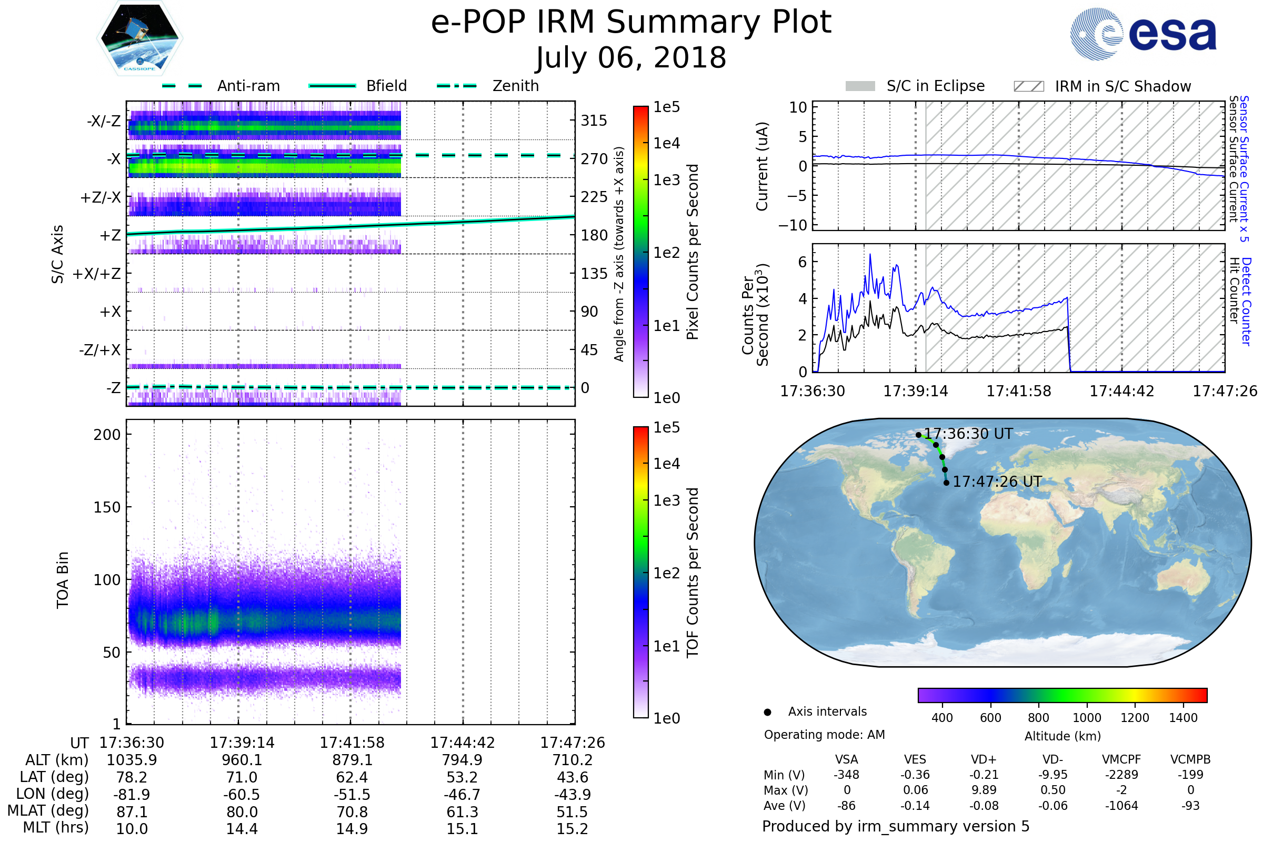Click the Detect Counter blue axis label
The image size is (1263, 842).
(1246, 301)
